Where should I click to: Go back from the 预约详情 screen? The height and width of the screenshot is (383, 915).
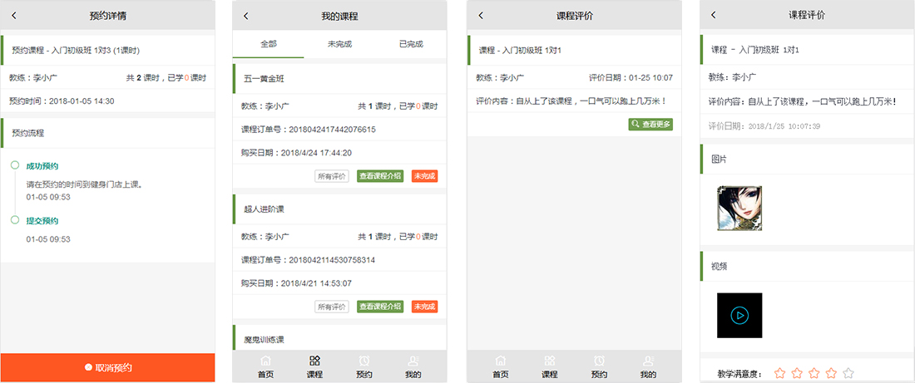tap(14, 16)
